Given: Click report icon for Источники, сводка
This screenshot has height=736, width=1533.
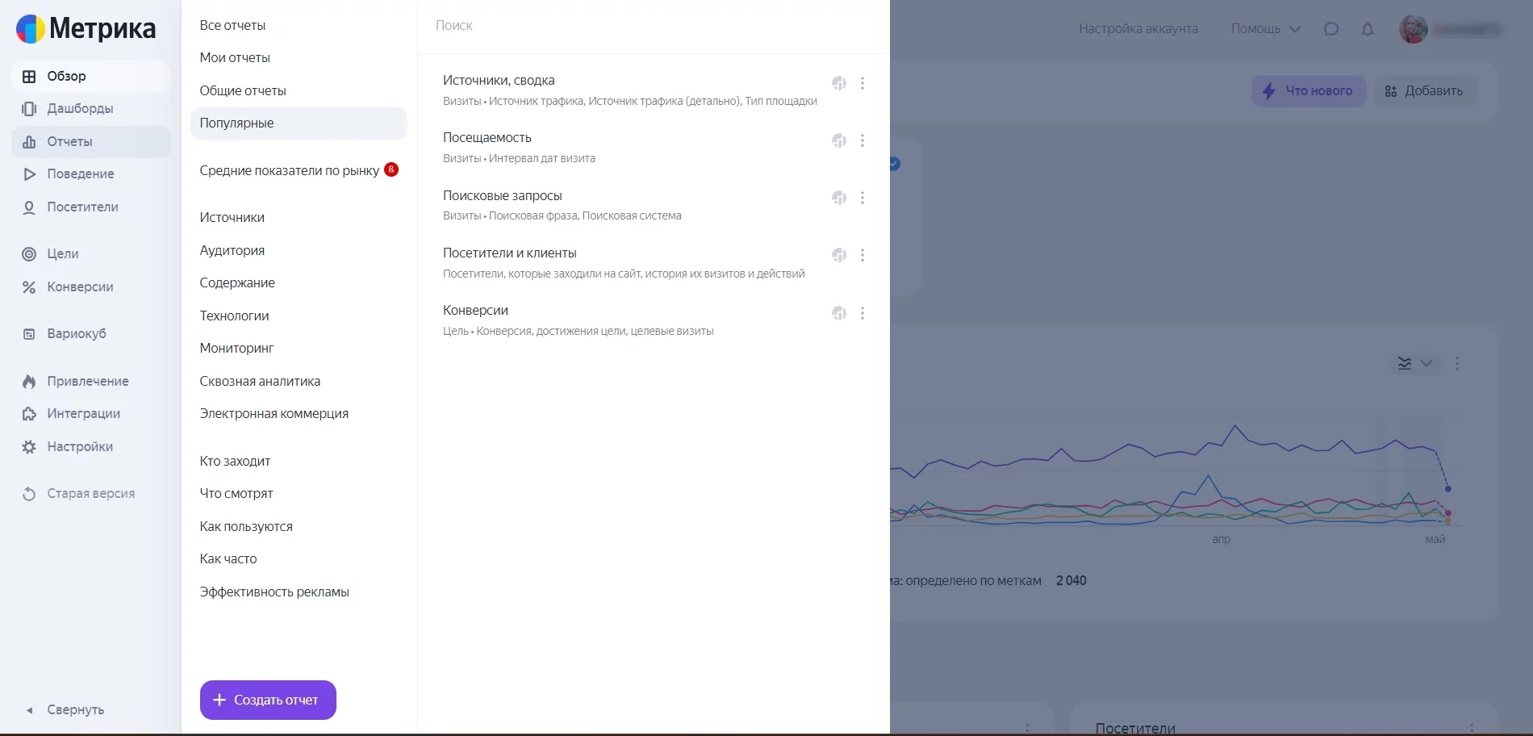Looking at the screenshot, I should click(839, 83).
